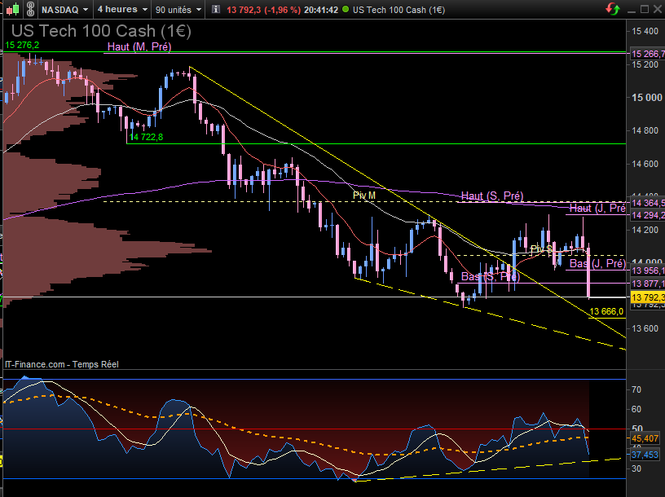665x497 pixels.
Task: Click the large US Tech 100 Cash (1€) chart title
Action: [x=101, y=31]
